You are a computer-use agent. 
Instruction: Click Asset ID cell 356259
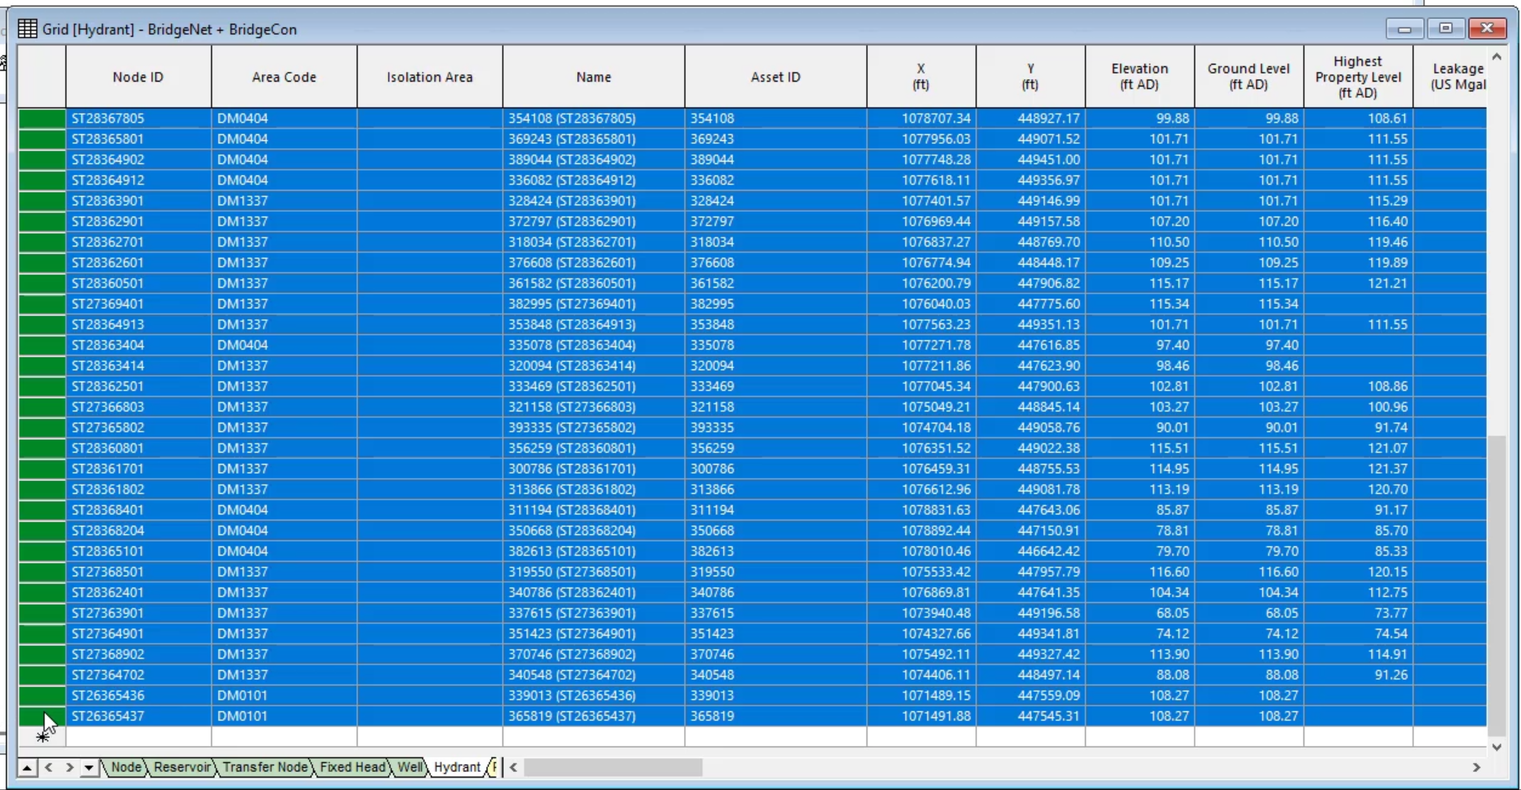coord(775,449)
